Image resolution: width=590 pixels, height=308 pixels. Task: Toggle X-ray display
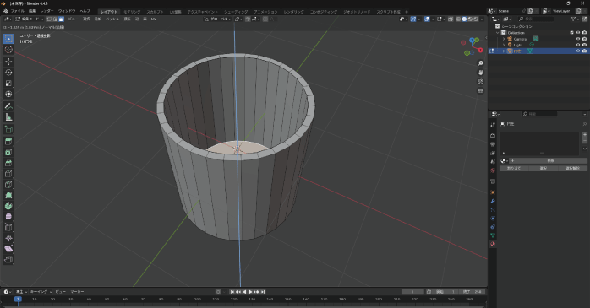click(451, 19)
